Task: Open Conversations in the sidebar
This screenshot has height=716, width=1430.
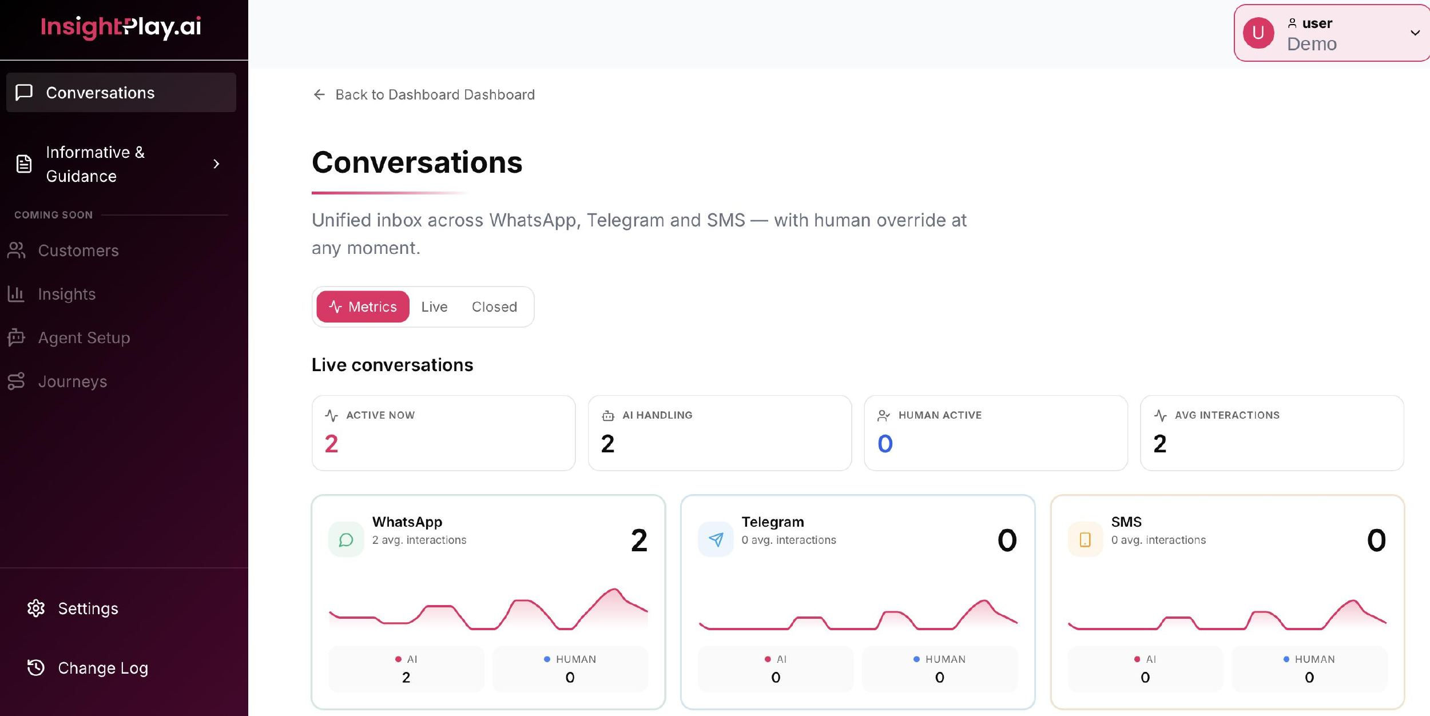Action: coord(121,93)
